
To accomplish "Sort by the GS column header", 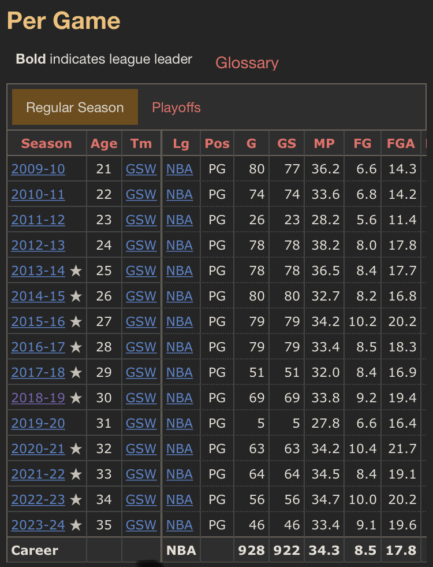I will (x=287, y=143).
